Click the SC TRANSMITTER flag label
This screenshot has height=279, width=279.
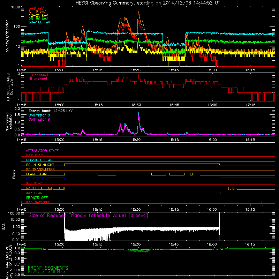pyautogui.click(x=40, y=169)
